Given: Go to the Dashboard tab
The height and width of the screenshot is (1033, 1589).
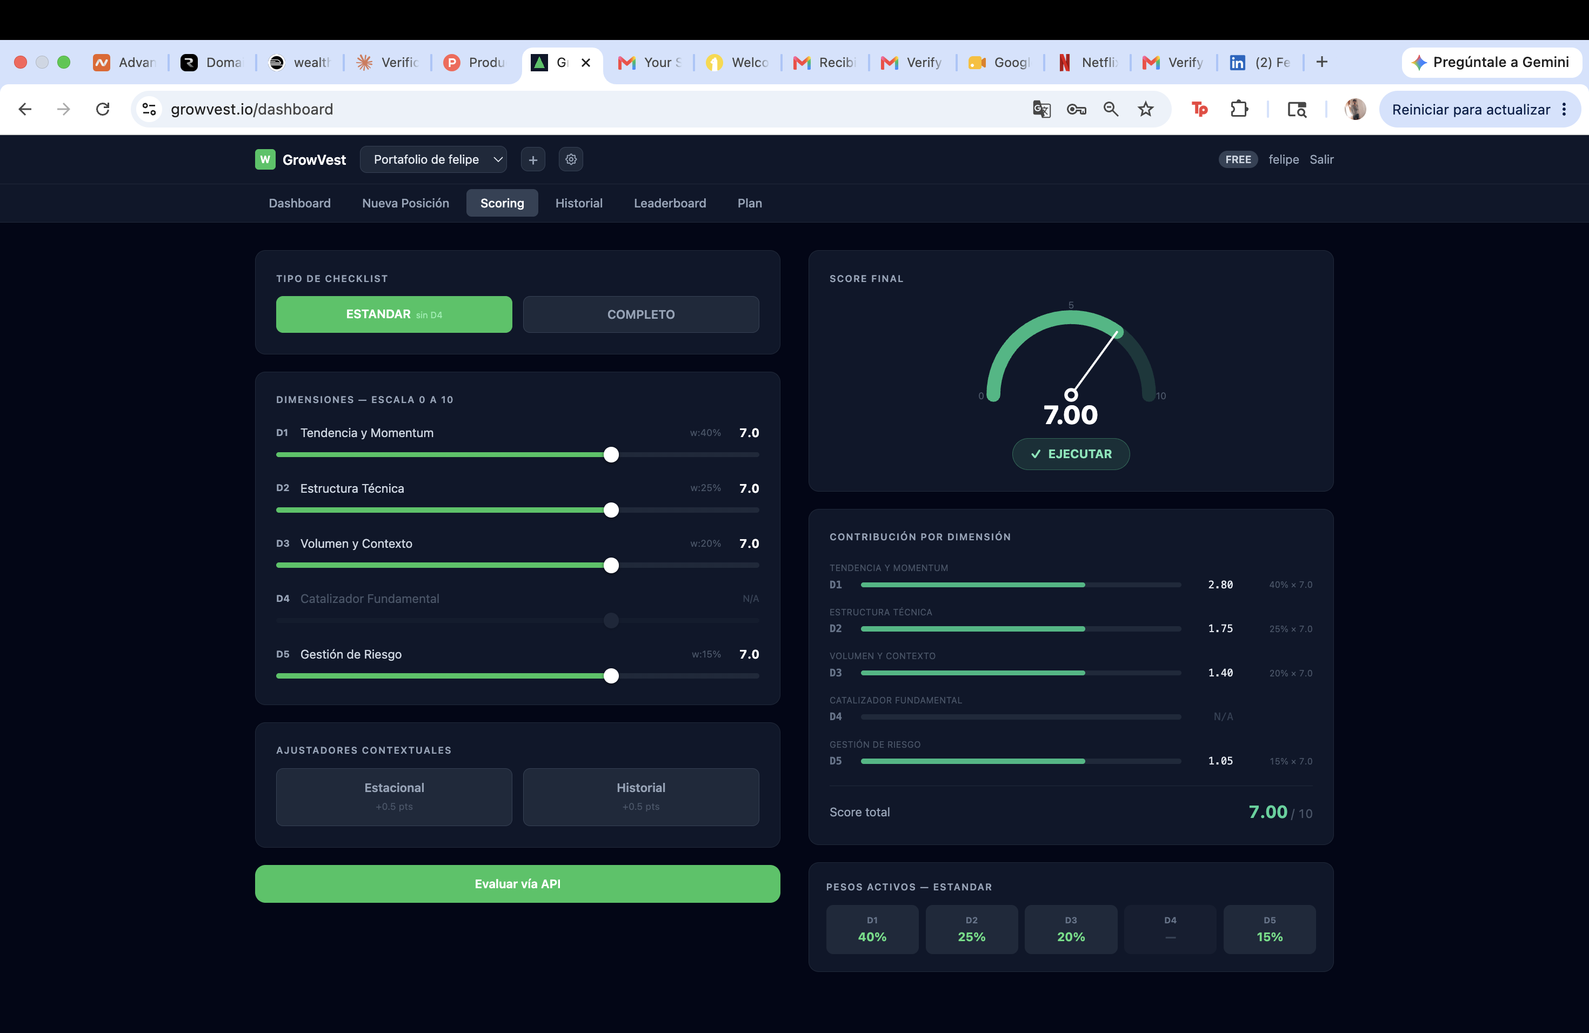Looking at the screenshot, I should 300,203.
